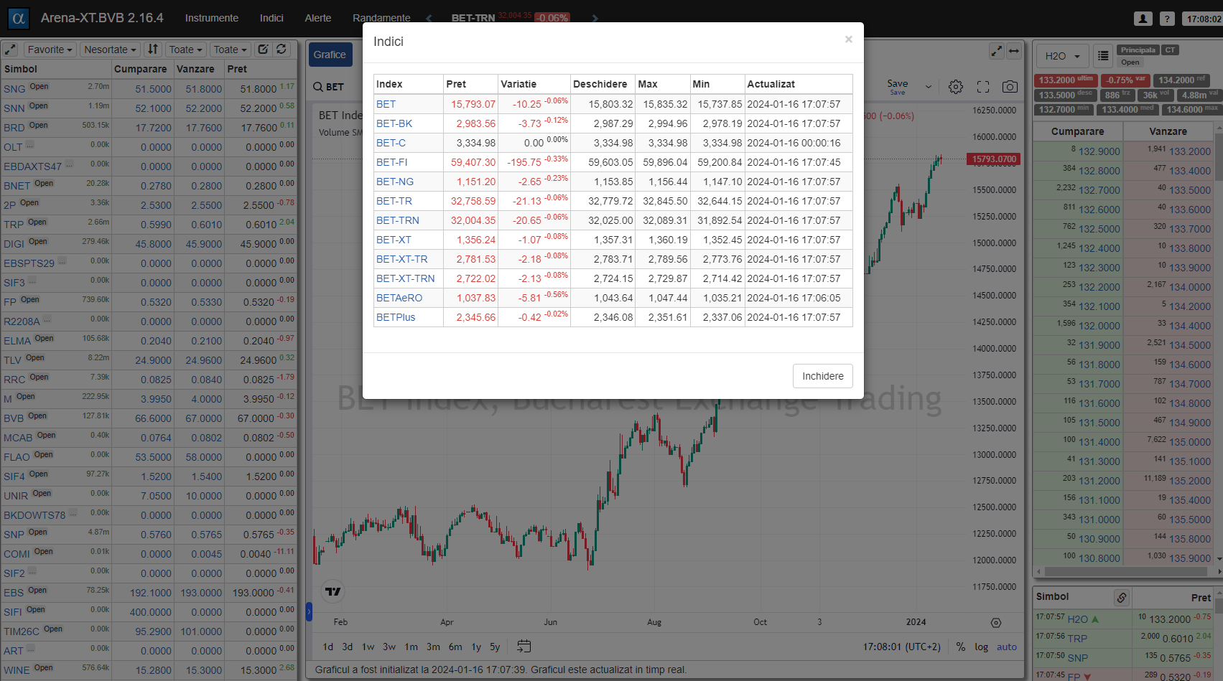Open the BETAeRO index link
This screenshot has width=1223, height=681.
pyautogui.click(x=399, y=298)
